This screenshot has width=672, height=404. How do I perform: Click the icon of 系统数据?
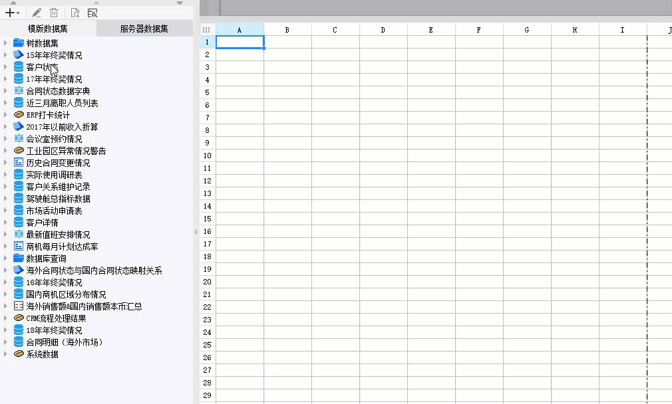(19, 354)
